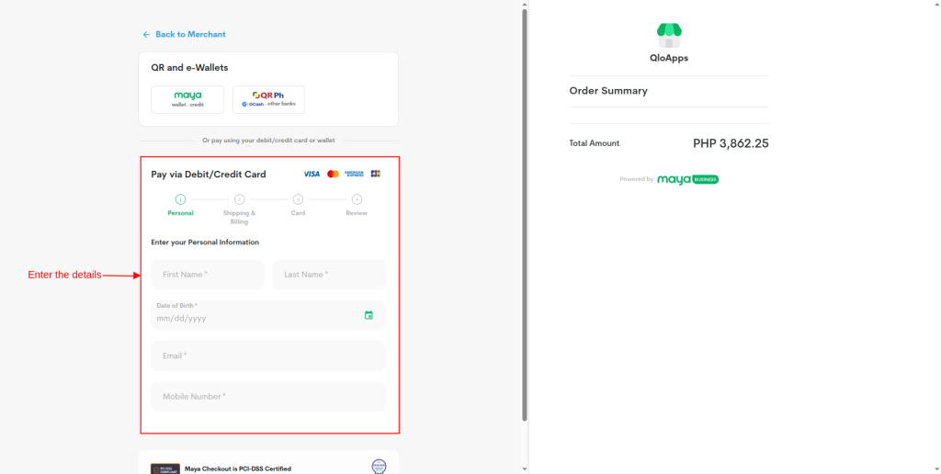Select the Review step circle
The height and width of the screenshot is (474, 941).
(x=357, y=199)
